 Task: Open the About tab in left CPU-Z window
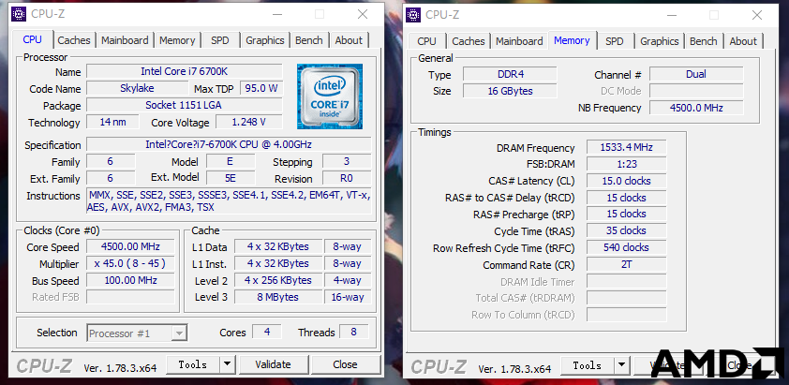pyautogui.click(x=349, y=40)
